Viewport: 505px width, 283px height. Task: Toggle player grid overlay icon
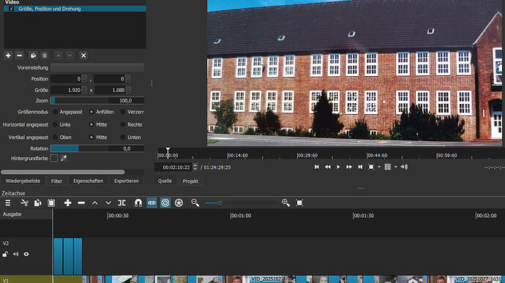(x=387, y=167)
